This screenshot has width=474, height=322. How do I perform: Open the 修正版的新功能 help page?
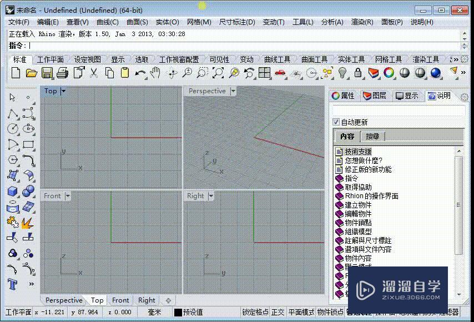[368, 169]
